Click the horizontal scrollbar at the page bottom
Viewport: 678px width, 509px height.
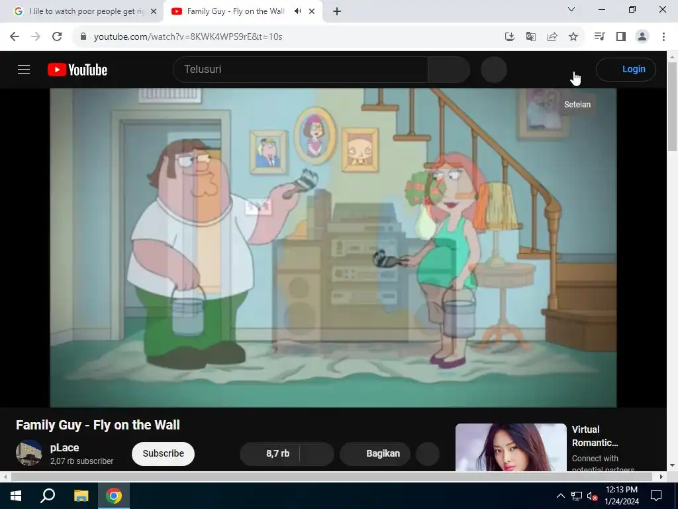[x=331, y=477]
